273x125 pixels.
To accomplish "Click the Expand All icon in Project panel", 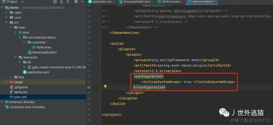I will [61, 2].
